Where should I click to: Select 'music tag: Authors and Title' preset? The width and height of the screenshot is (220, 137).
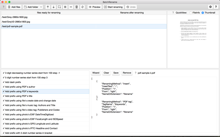46,105
